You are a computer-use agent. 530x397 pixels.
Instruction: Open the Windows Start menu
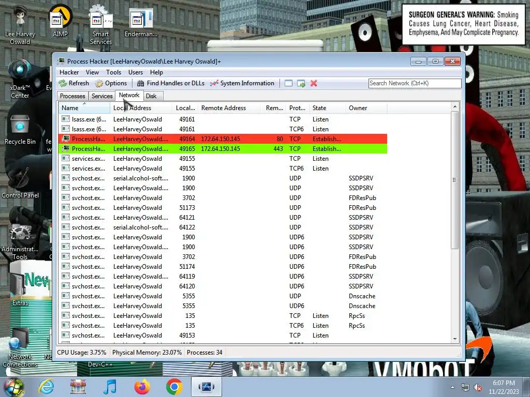point(14,387)
